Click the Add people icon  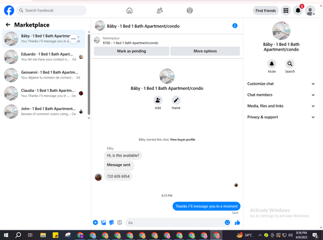[158, 100]
